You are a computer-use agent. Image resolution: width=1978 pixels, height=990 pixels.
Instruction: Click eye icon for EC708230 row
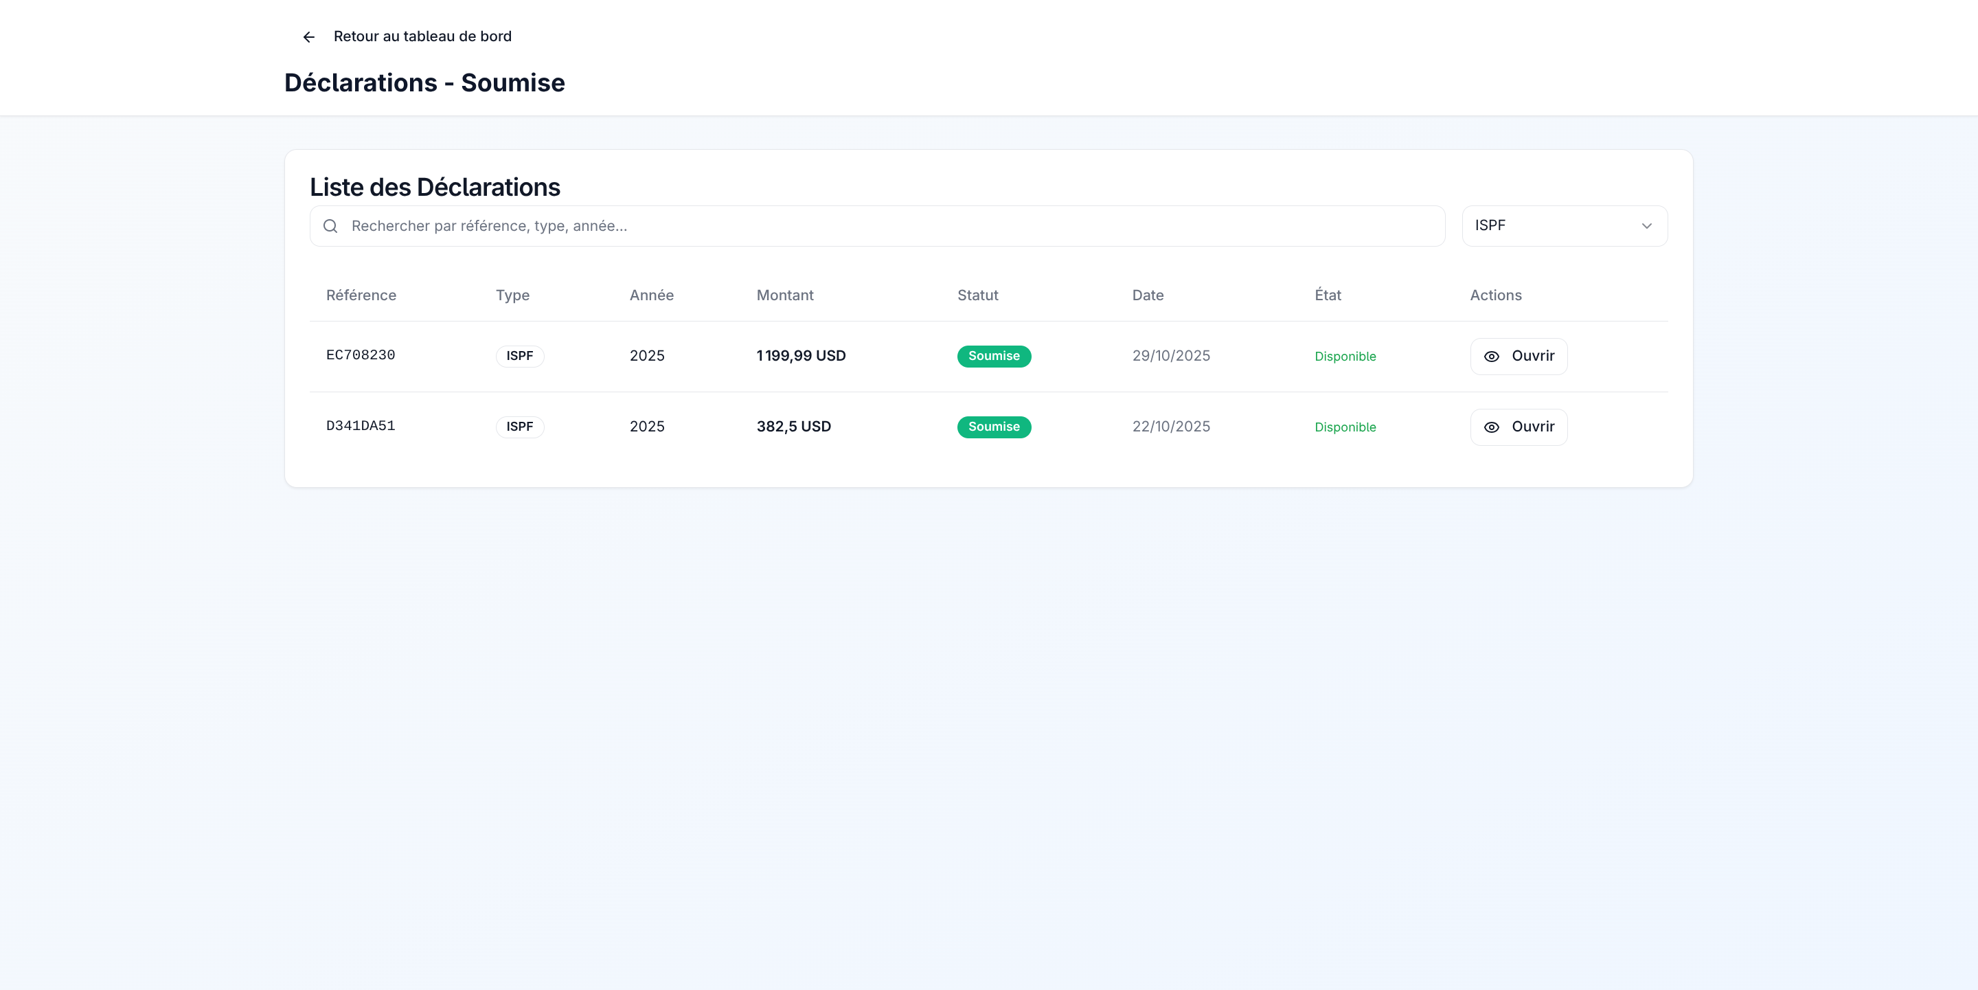(1491, 357)
